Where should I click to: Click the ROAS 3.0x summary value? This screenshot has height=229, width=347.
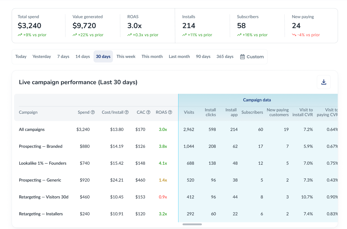[x=134, y=26]
